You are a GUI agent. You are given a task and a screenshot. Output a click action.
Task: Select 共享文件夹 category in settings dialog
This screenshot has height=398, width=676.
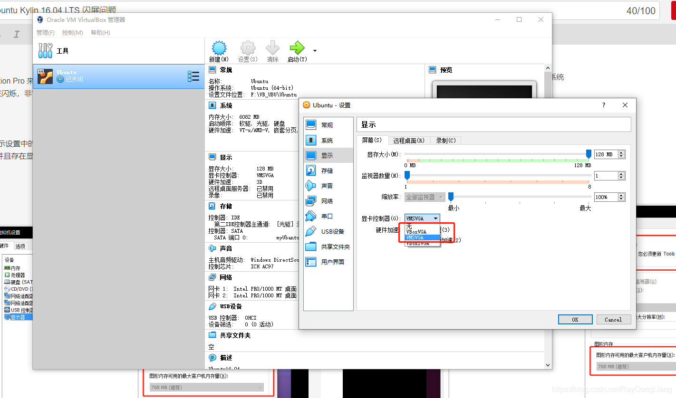(328, 246)
